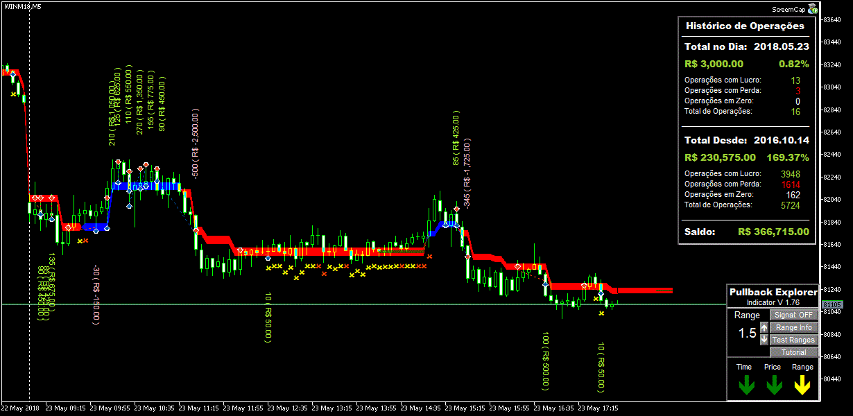Viewport: 853px width, 416px height.
Task: Toggle the Signal: OFF button
Action: [x=793, y=315]
